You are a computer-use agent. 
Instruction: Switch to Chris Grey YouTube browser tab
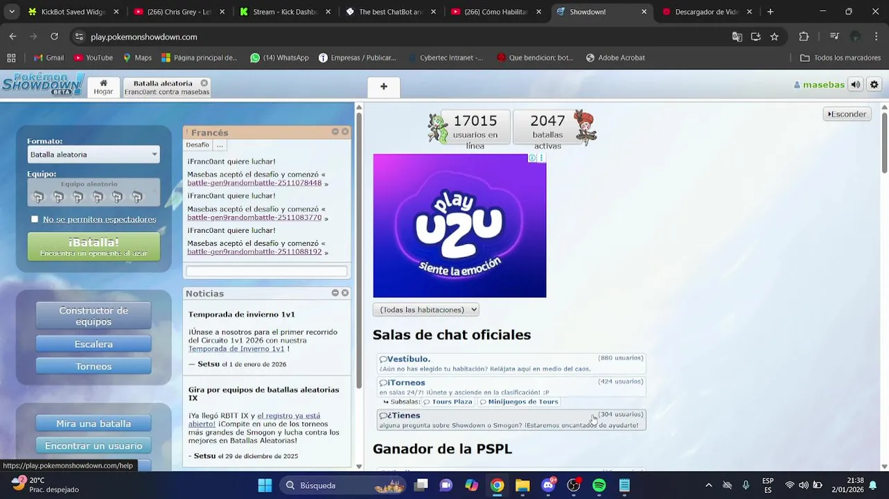point(179,12)
